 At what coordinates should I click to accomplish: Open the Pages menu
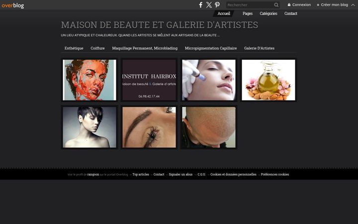(x=248, y=13)
